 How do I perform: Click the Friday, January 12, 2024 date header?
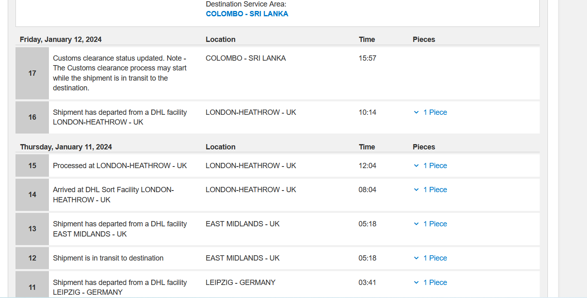click(x=61, y=39)
